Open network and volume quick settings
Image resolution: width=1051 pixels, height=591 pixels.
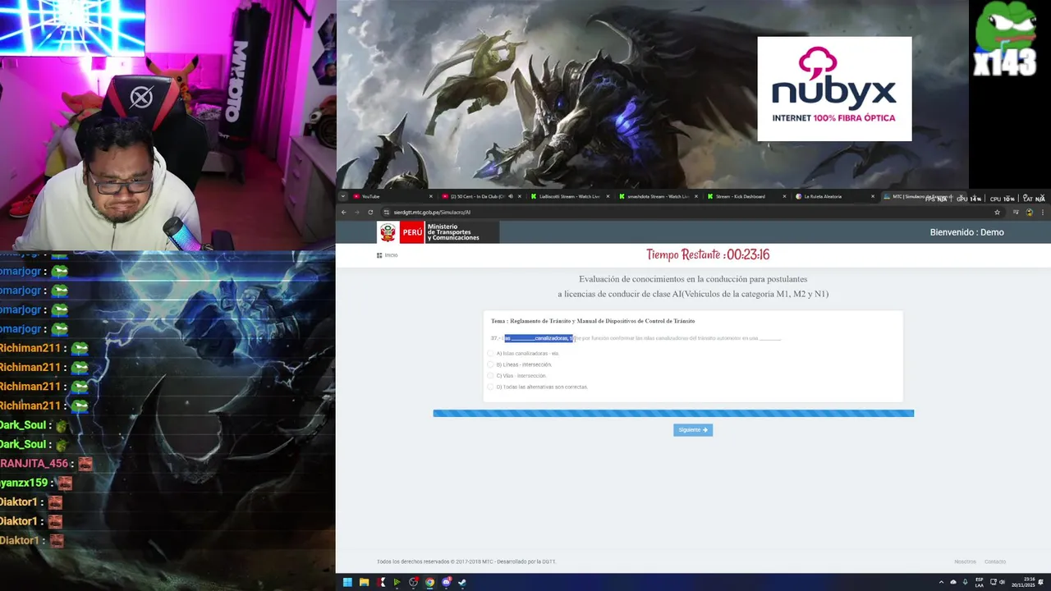998,582
